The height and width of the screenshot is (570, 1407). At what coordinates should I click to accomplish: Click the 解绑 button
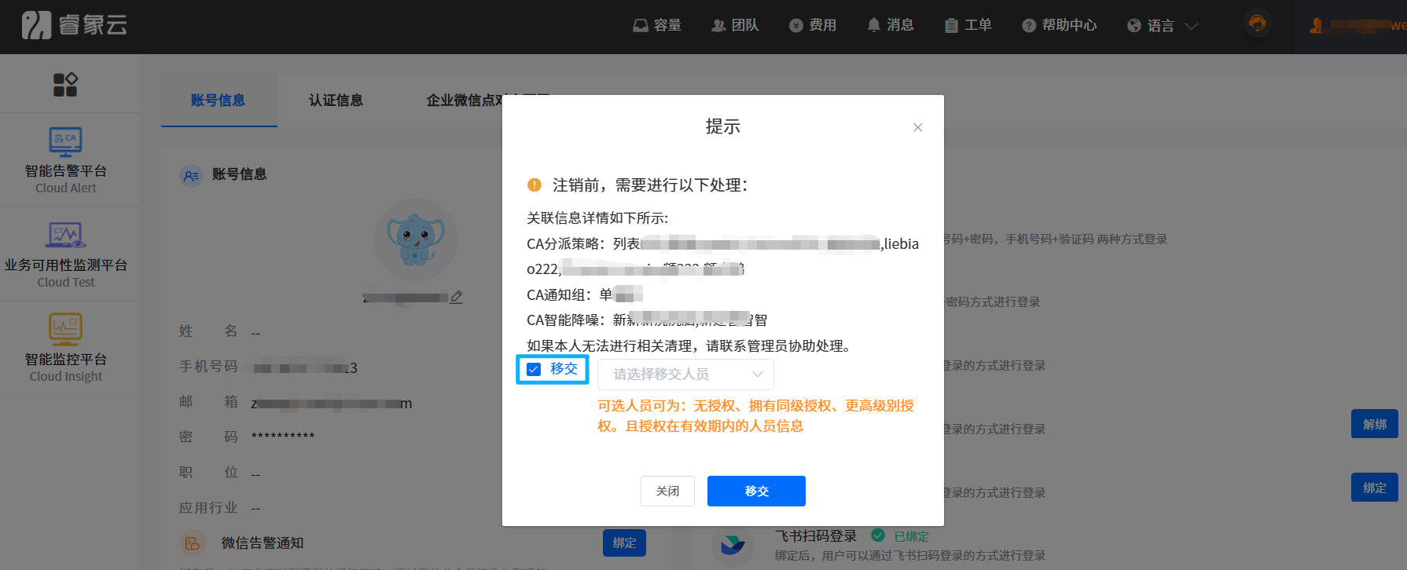coord(1374,424)
